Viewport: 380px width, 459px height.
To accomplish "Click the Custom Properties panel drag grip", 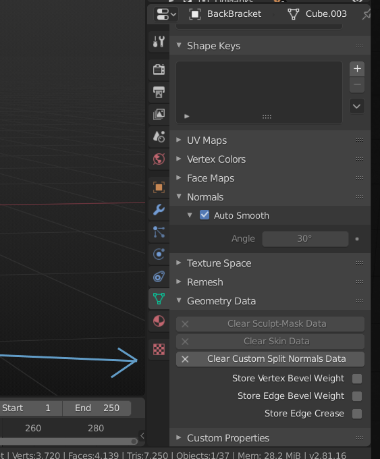I will pos(360,437).
